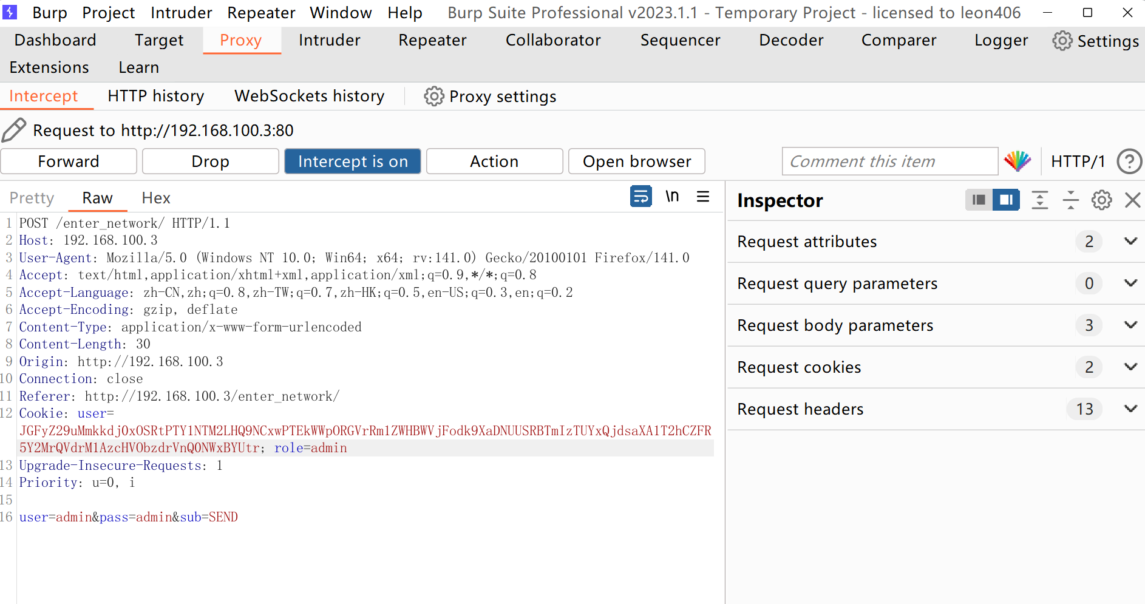Open the Intruder menu in menu bar
This screenshot has width=1145, height=604.
tap(182, 13)
